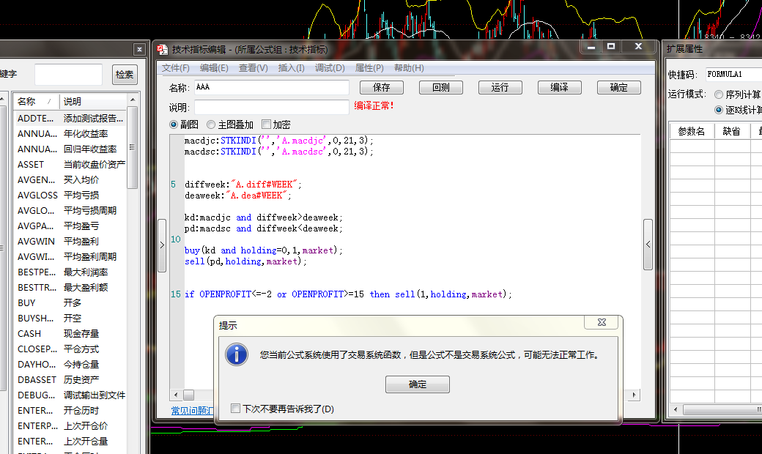Collapse right panel with arrow handle
Image resolution: width=762 pixels, height=454 pixels.
(x=648, y=245)
